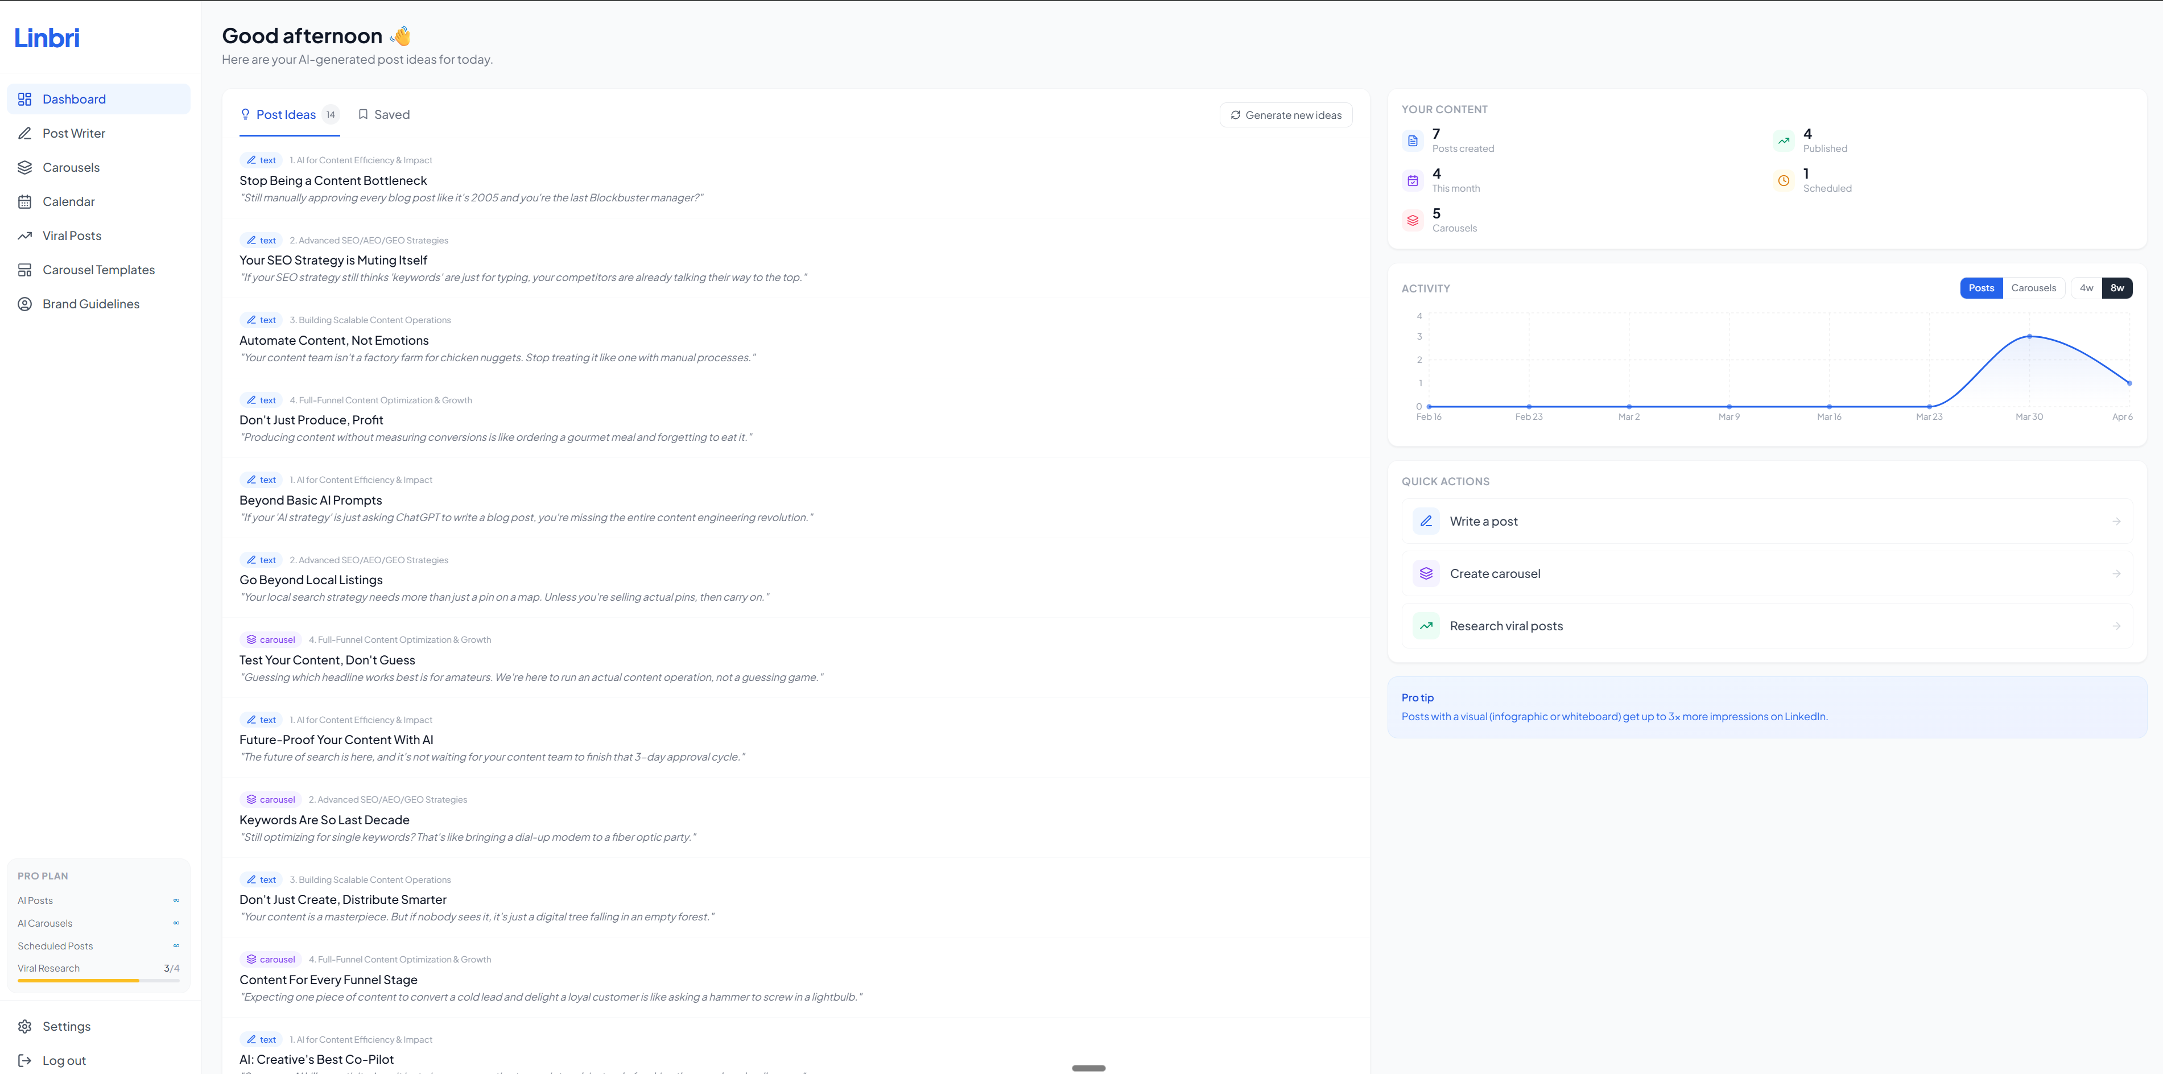
Task: Click the Brand Guidelines user icon
Action: tap(25, 304)
